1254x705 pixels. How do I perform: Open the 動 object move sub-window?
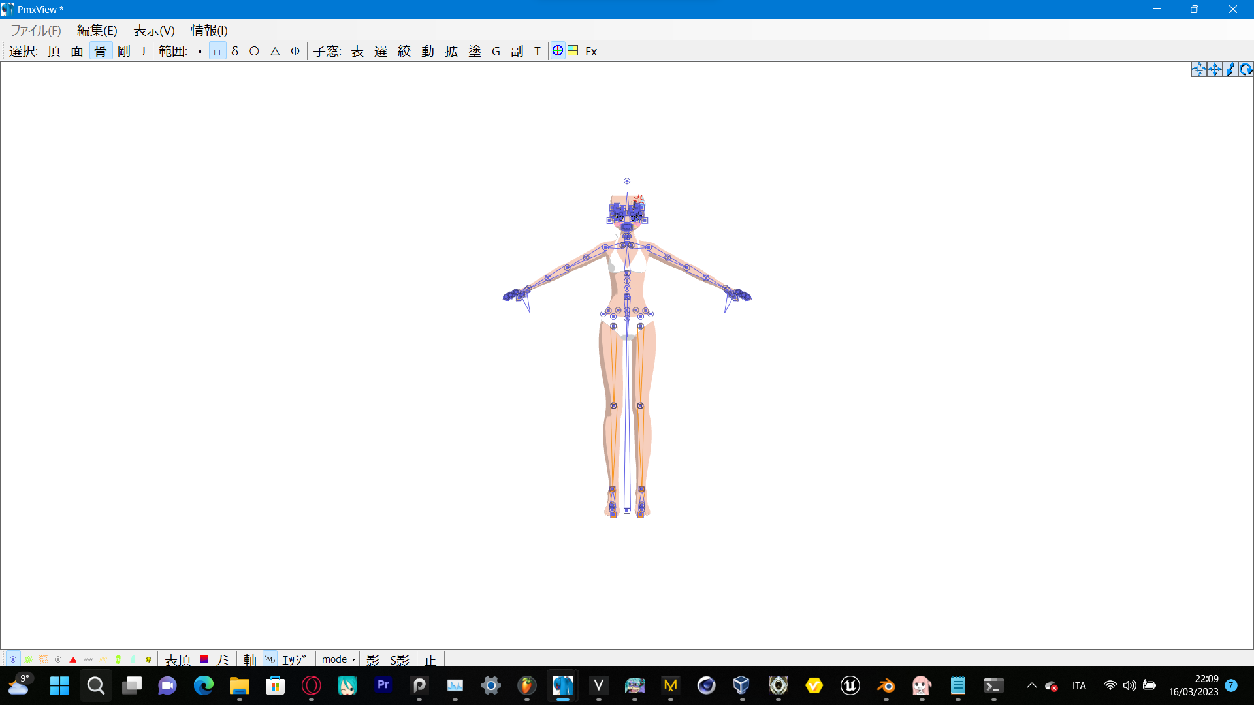click(x=428, y=51)
